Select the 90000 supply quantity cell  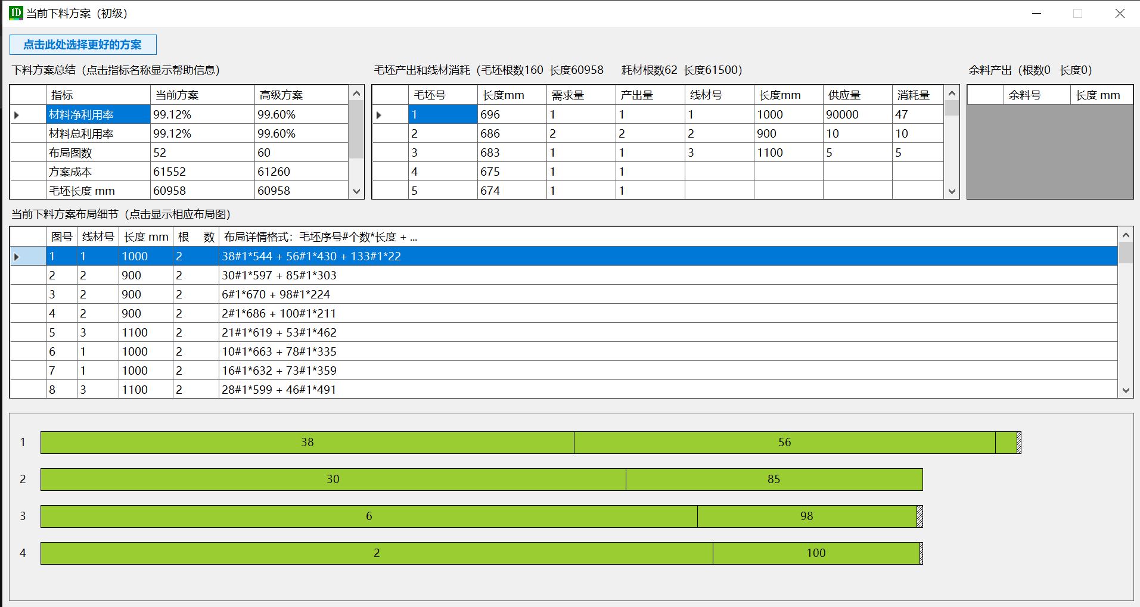[858, 114]
